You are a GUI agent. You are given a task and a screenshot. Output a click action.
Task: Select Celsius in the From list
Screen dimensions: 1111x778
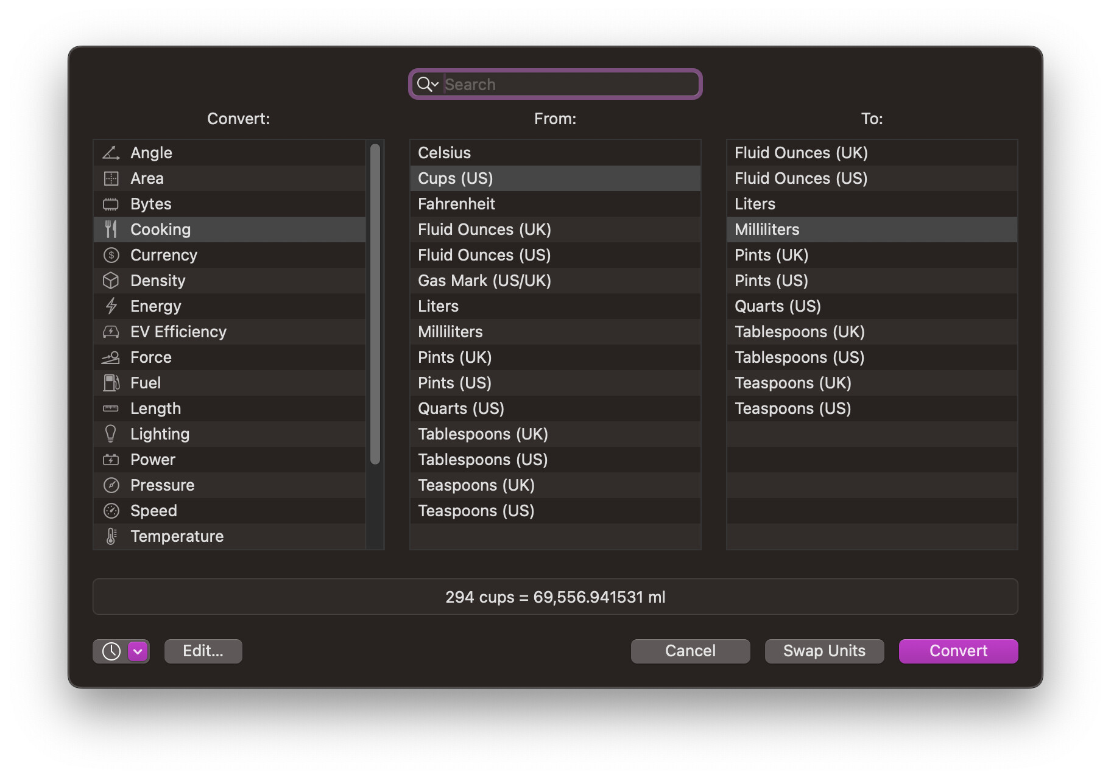tap(555, 153)
